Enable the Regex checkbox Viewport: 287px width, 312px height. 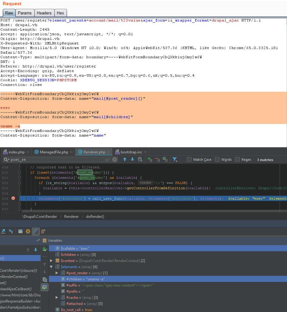point(238,160)
